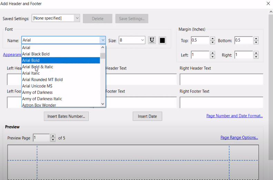Open the font Size dropdown
This screenshot has width=273, height=180.
[142, 40]
